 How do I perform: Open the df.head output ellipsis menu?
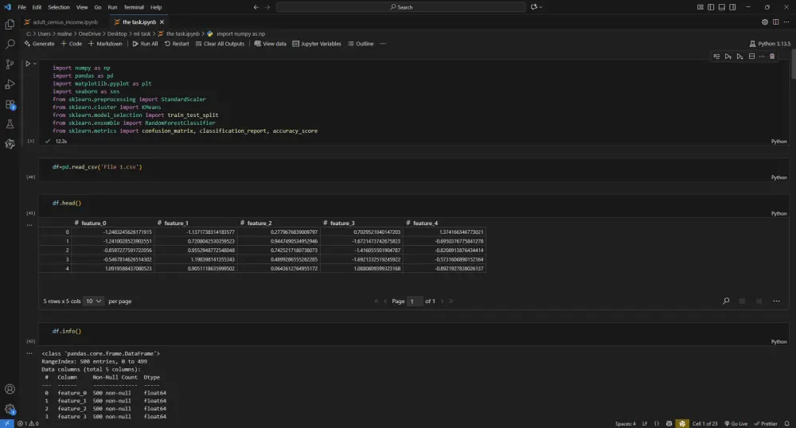pos(29,225)
